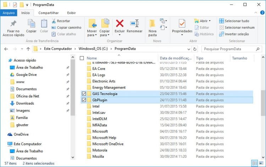Refresh the ProgramData folder view

point(195,49)
